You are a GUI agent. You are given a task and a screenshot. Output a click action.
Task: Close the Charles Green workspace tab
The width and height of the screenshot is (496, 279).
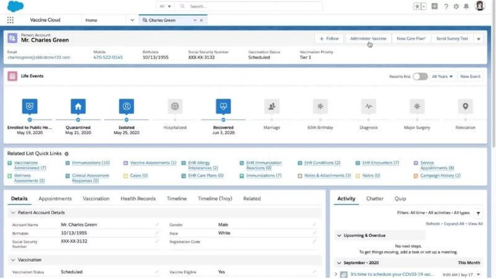click(x=201, y=20)
